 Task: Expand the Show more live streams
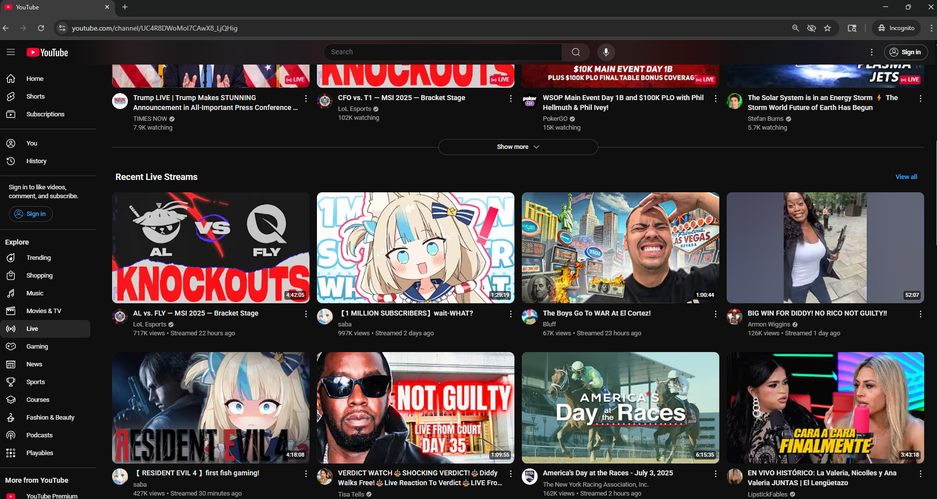[x=518, y=147]
